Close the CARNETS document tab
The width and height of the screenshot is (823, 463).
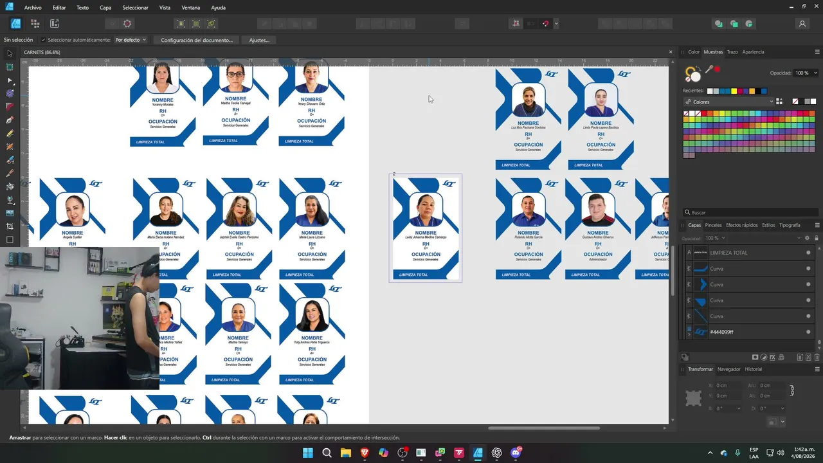[x=671, y=52]
